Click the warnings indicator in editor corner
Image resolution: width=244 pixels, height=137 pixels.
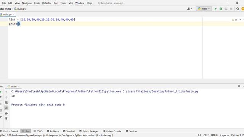[x=234, y=20]
